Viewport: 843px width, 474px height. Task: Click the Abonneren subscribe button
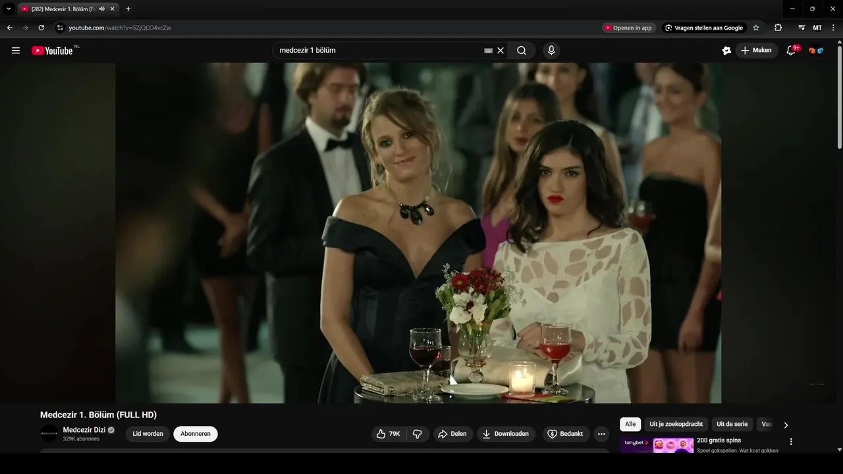(x=196, y=434)
